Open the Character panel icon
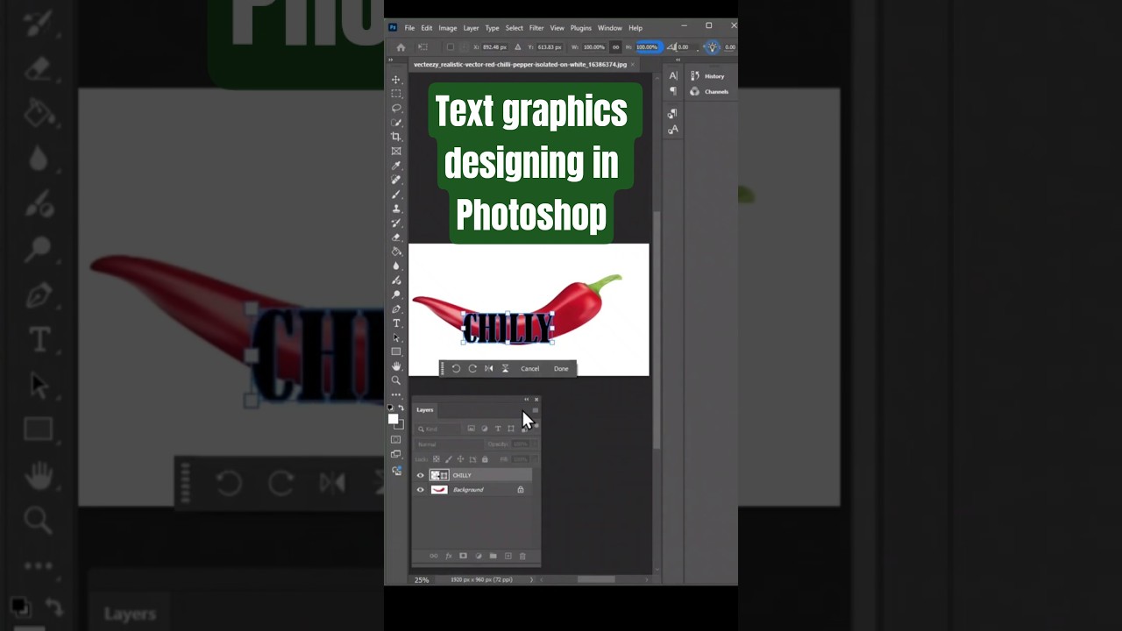Screen dimensions: 1122x631 point(673,76)
